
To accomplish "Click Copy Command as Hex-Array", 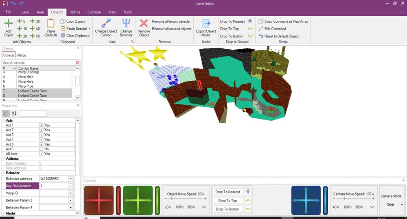I will (283, 21).
